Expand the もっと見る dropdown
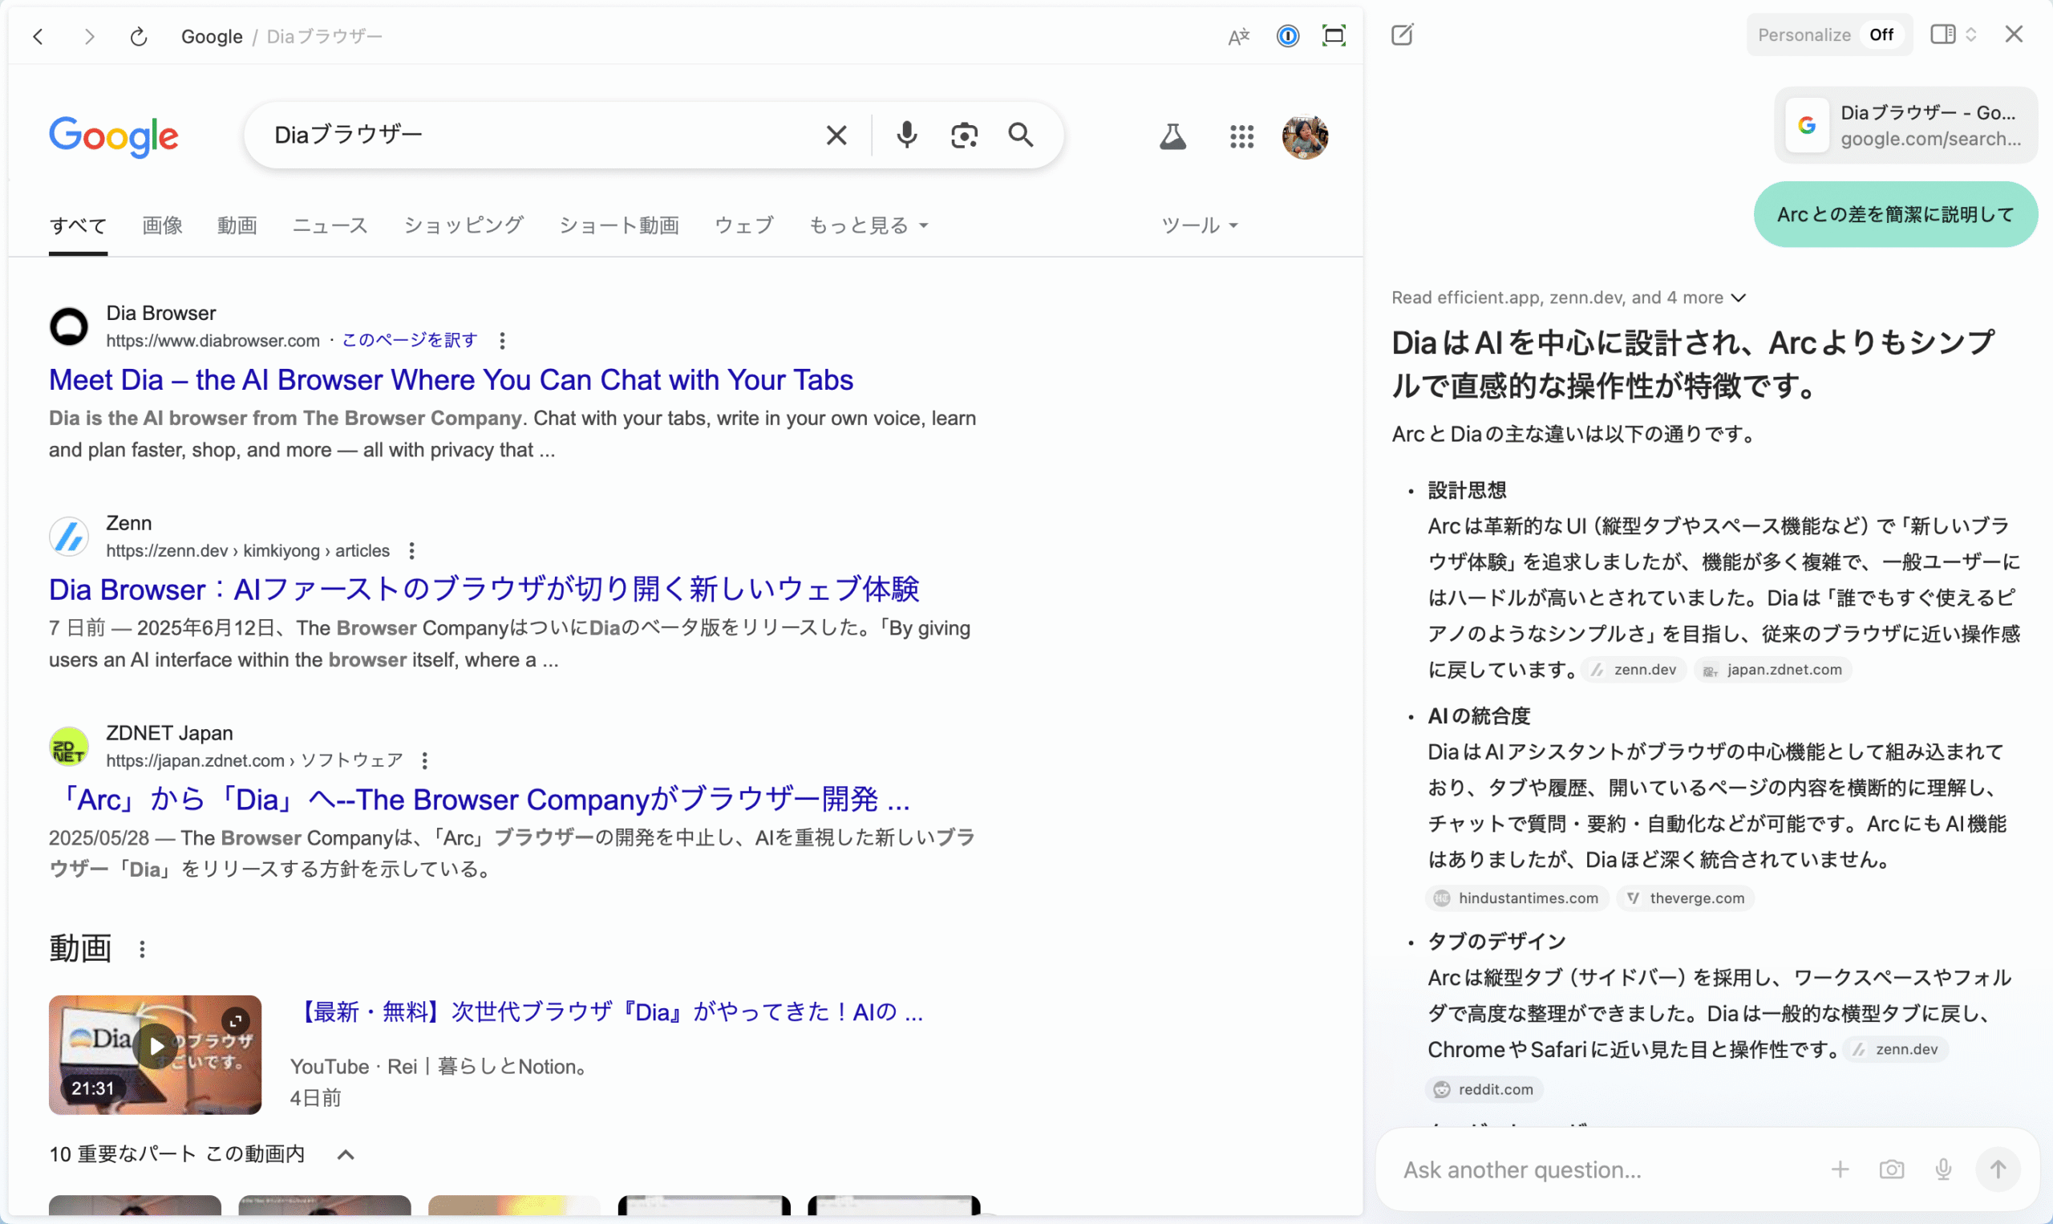The image size is (2053, 1224). [x=869, y=225]
